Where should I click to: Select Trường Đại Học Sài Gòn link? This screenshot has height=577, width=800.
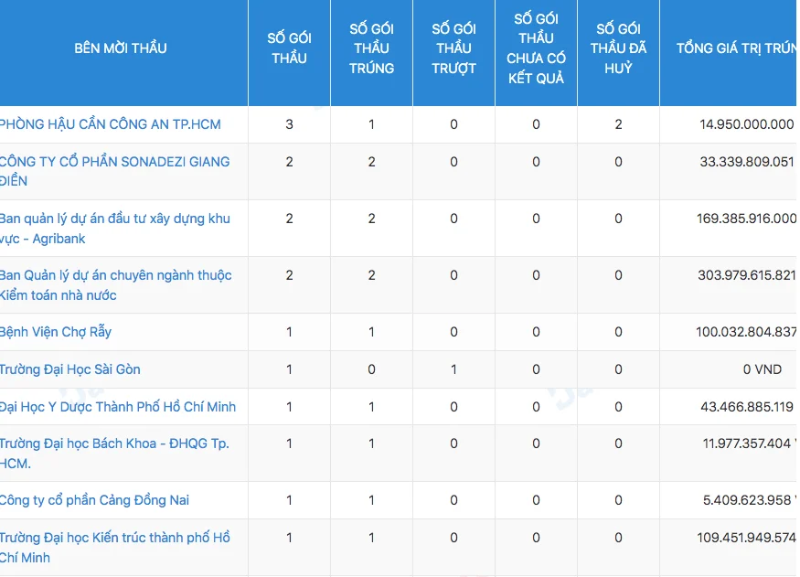[x=69, y=369]
